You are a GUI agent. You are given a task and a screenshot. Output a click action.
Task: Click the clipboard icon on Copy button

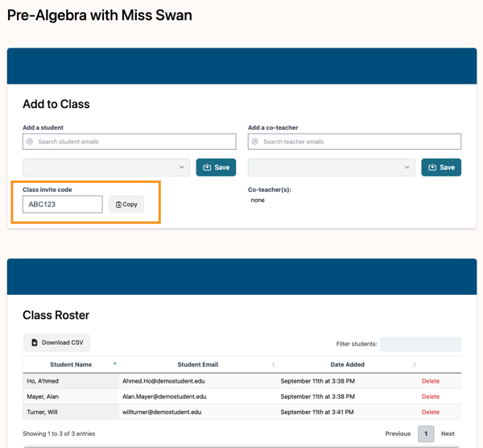point(118,205)
